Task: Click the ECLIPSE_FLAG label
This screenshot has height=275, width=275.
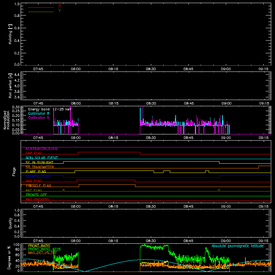Action: pyautogui.click(x=37, y=176)
